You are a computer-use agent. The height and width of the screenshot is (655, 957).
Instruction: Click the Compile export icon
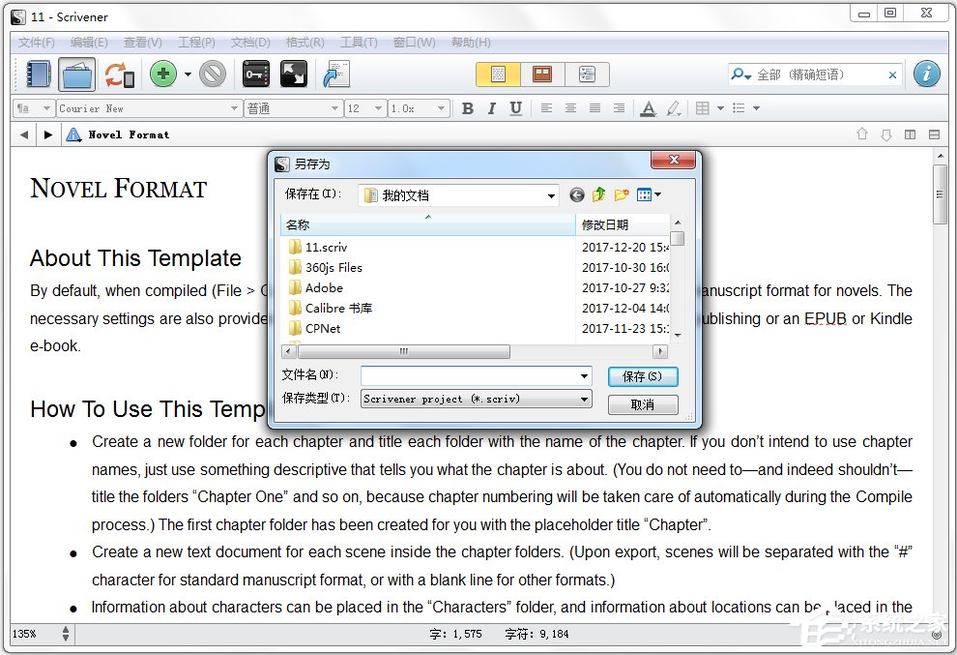click(x=335, y=74)
